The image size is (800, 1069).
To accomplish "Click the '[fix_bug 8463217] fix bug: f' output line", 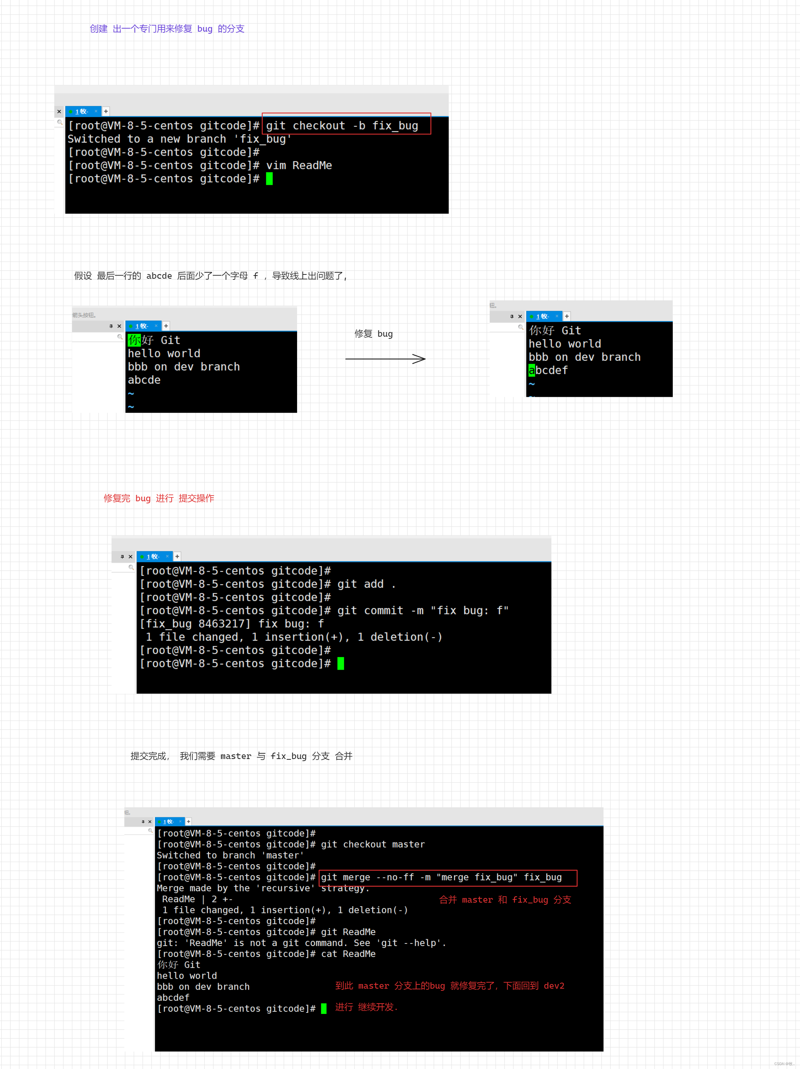I will point(231,624).
